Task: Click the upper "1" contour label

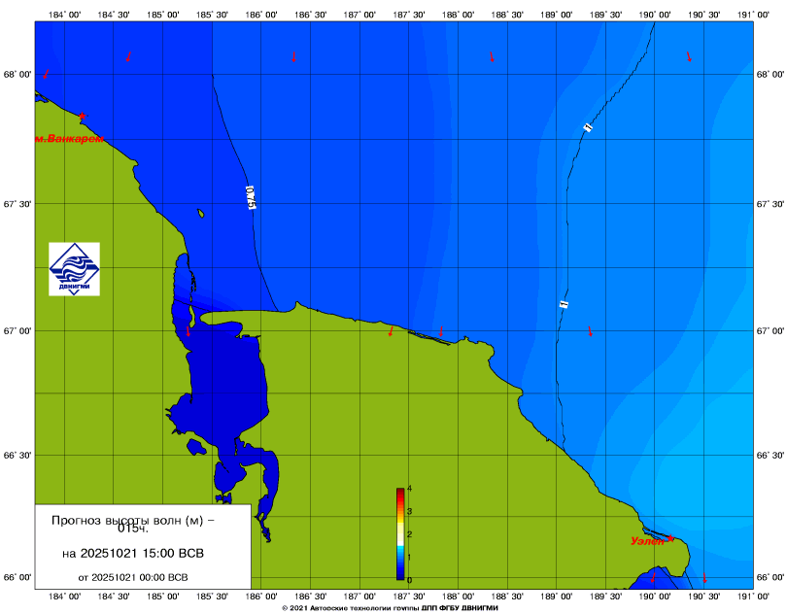Action: coord(587,127)
